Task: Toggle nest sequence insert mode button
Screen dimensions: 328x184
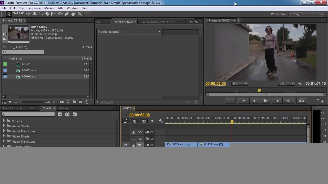Action: click(x=126, y=121)
